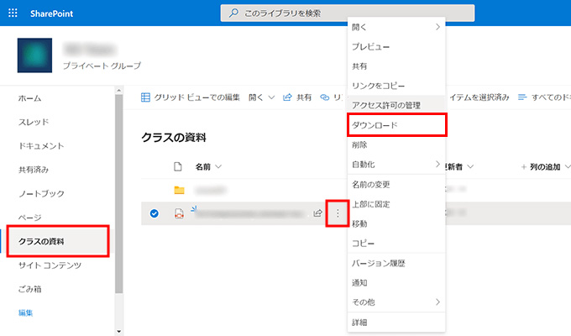
Task: Click the 編集 link below the navigation
Action: point(25,312)
